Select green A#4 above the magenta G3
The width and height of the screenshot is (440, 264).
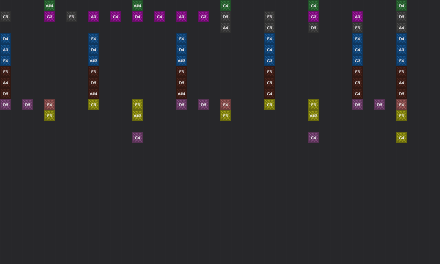coord(49,5)
